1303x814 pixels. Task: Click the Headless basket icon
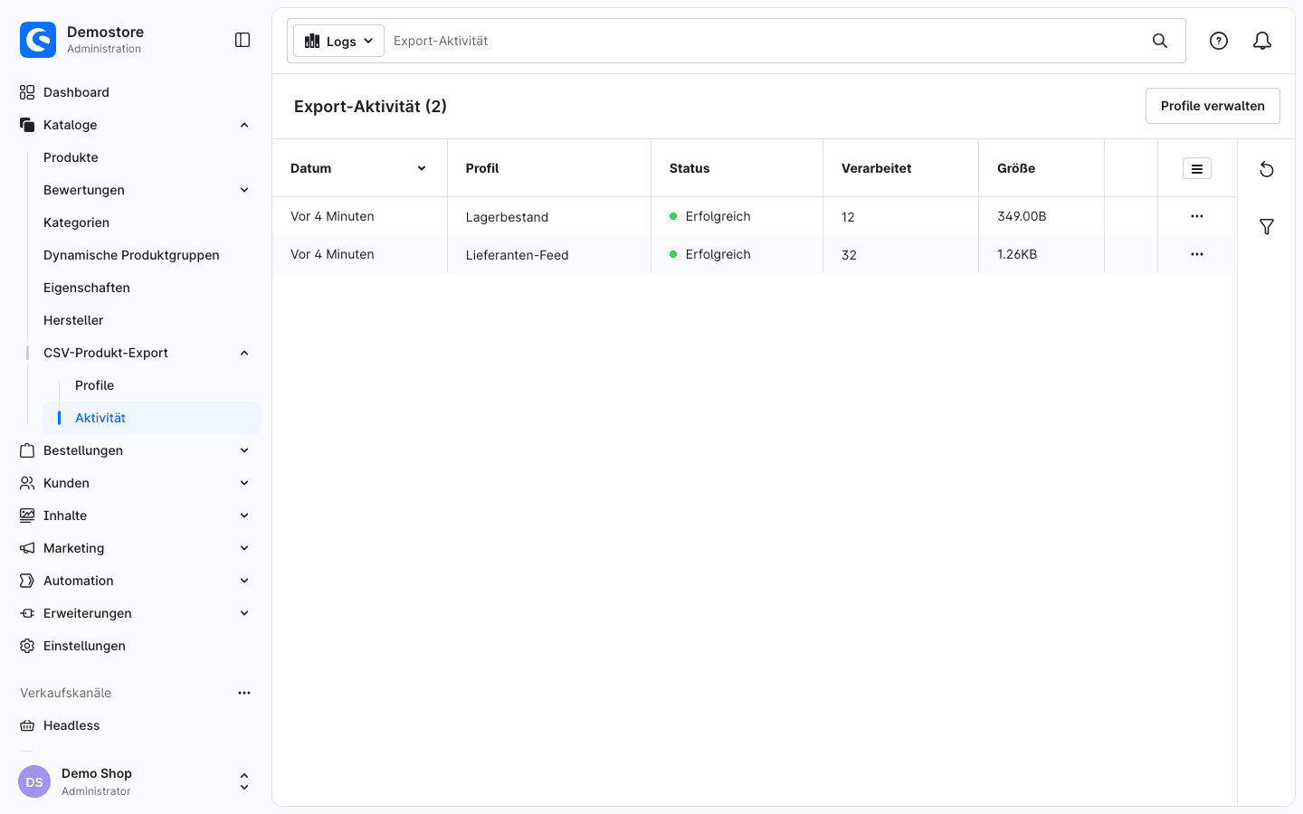coord(27,725)
